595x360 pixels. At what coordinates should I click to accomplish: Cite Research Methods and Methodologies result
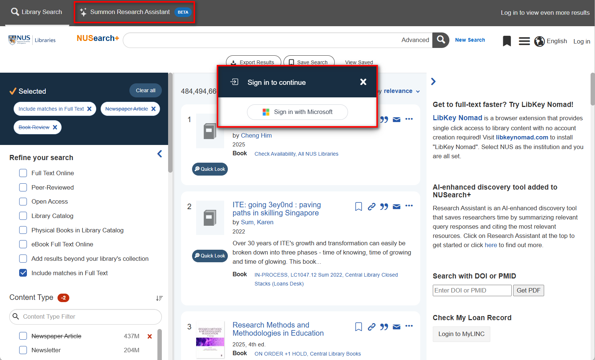point(384,326)
